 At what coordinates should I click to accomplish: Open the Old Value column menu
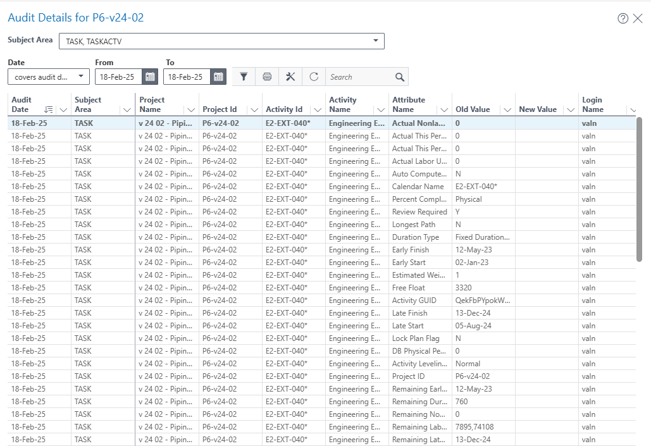pos(507,109)
